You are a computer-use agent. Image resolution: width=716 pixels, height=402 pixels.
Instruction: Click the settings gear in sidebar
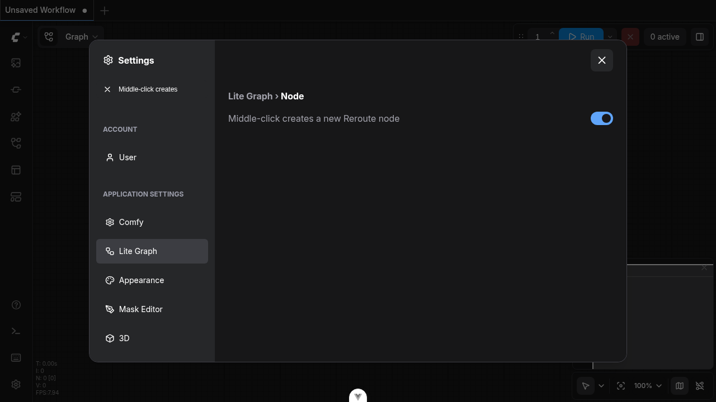pyautogui.click(x=16, y=384)
